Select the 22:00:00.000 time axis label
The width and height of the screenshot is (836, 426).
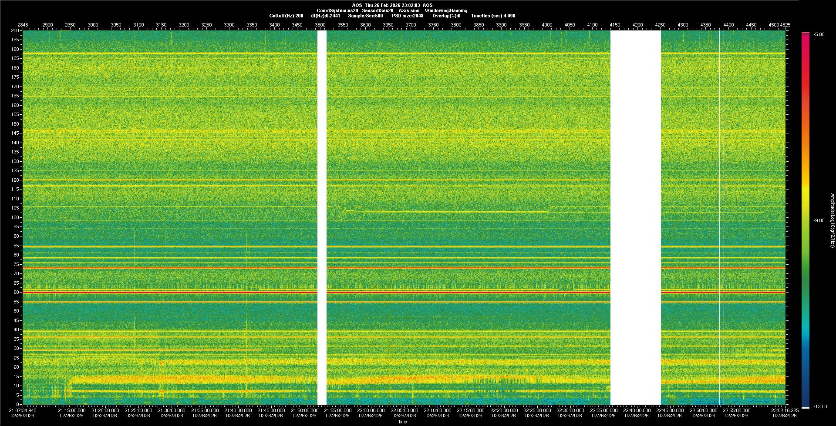pyautogui.click(x=371, y=410)
